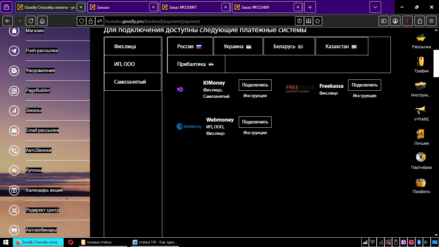Click the V-PIARE megaphone icon
Screen dimensions: 439x247
421,110
